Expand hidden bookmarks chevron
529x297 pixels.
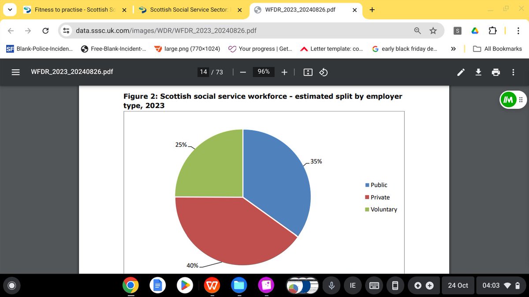(453, 49)
